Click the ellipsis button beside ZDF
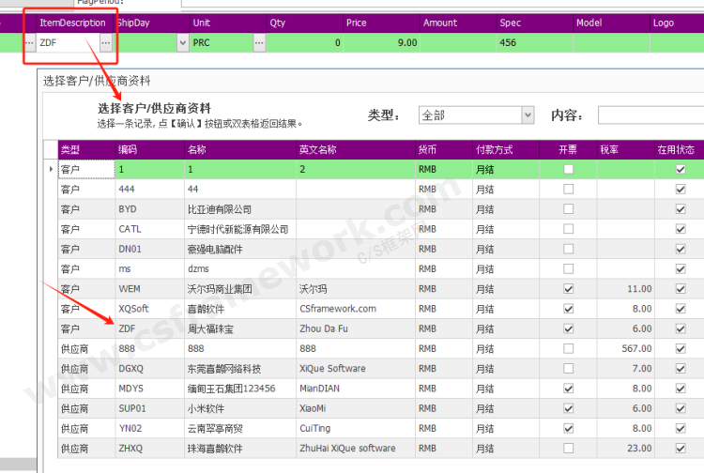The image size is (704, 473). click(105, 43)
